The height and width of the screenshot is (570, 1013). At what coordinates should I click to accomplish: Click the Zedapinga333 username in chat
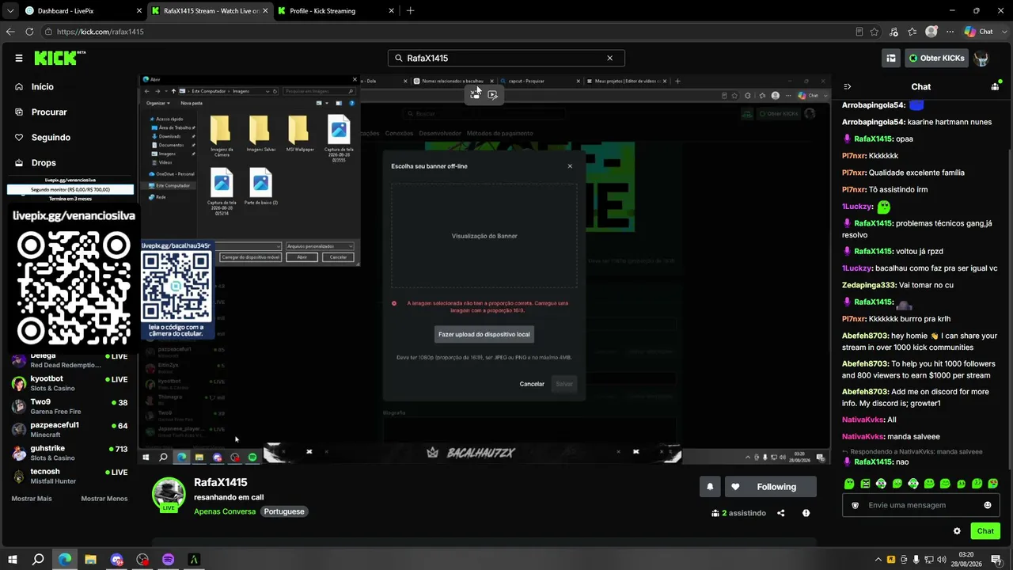869,285
